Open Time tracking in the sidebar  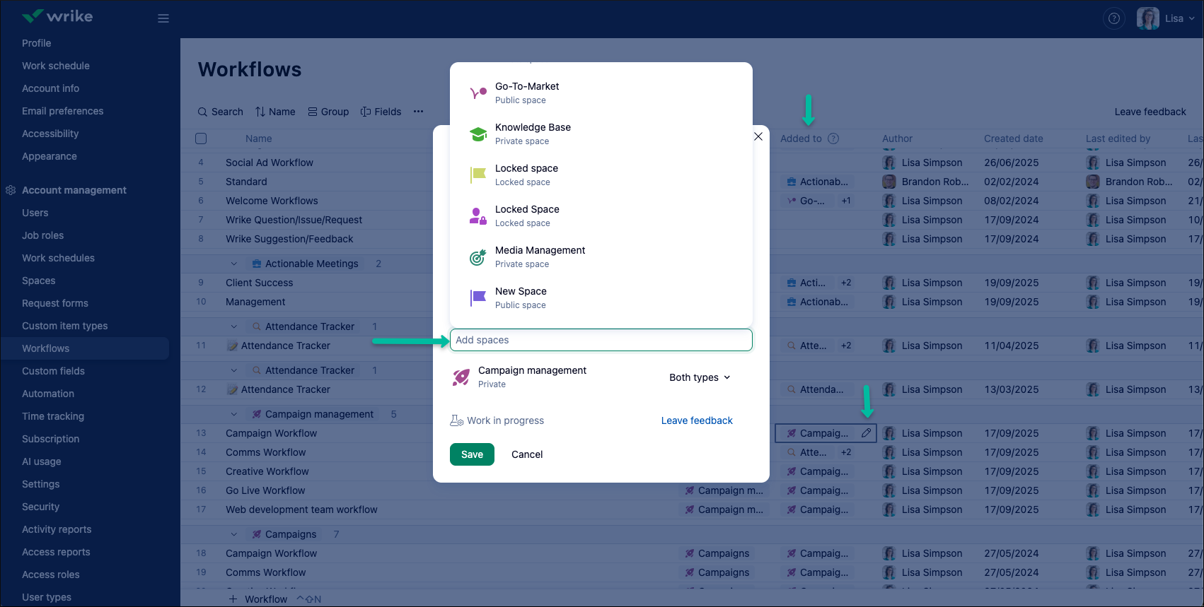53,416
